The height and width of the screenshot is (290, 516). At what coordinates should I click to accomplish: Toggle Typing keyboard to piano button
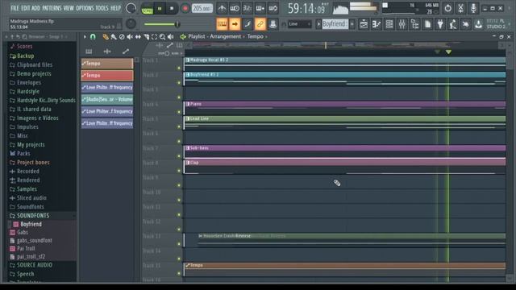pos(223,24)
